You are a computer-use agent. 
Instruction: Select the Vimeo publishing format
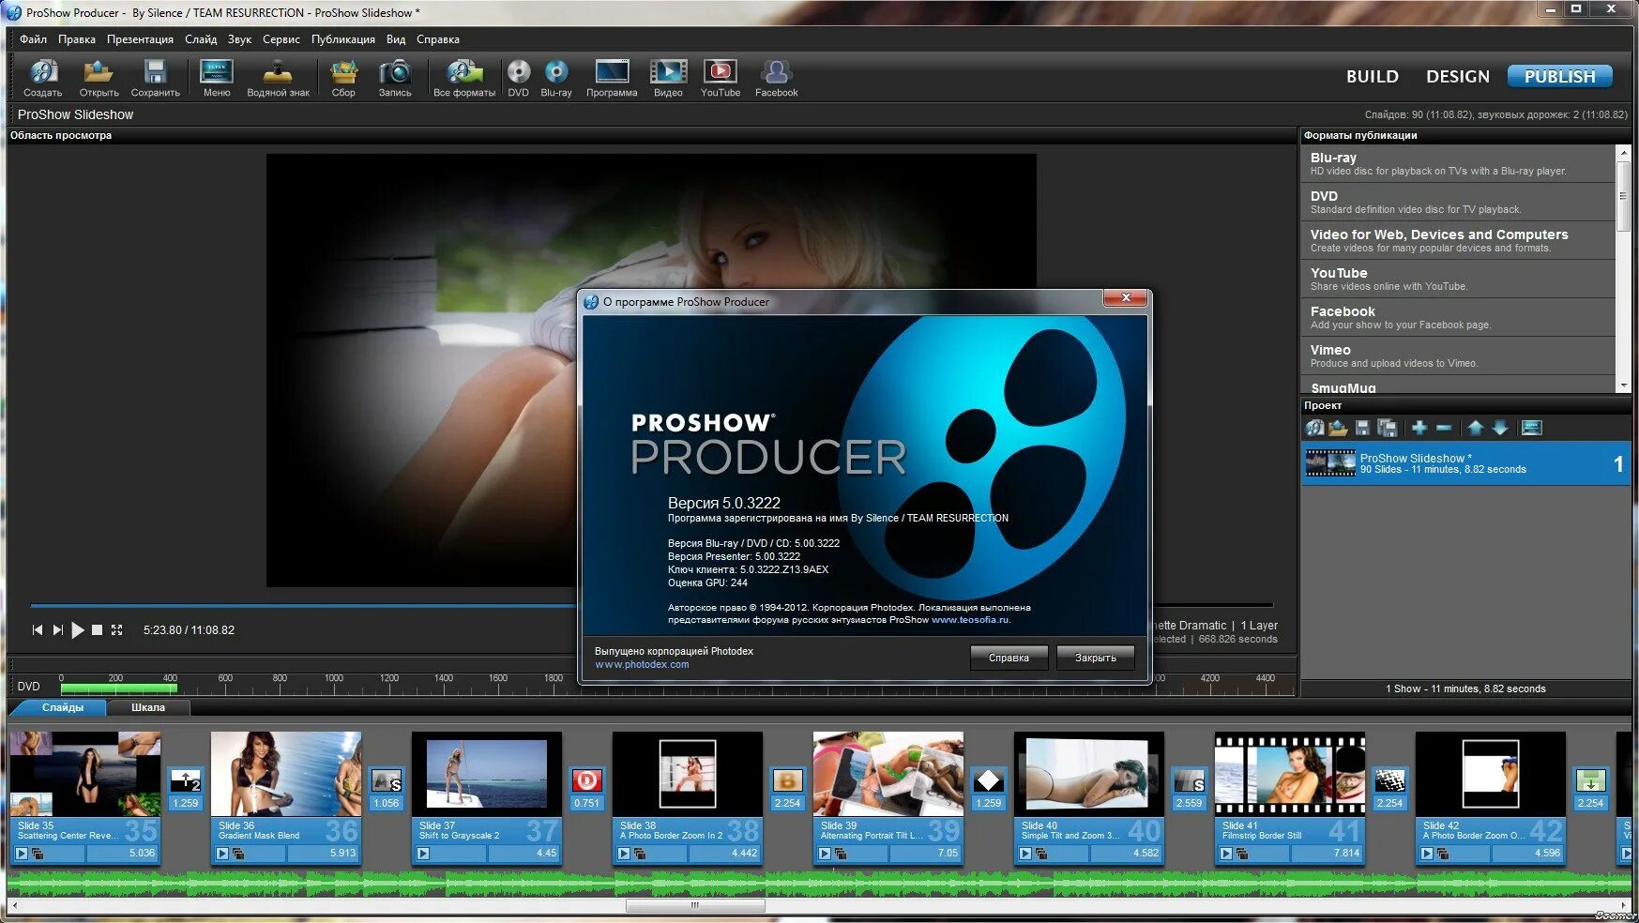click(x=1458, y=356)
